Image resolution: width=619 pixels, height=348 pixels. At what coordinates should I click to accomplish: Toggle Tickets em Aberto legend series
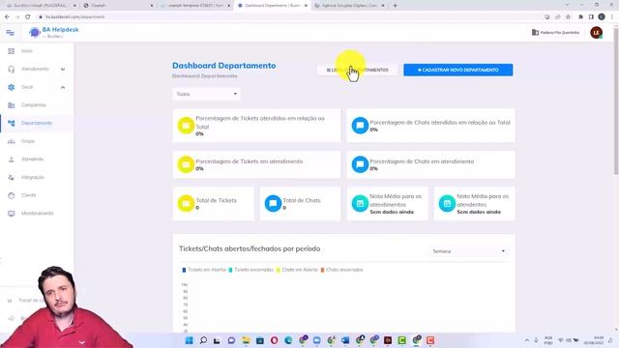[204, 270]
